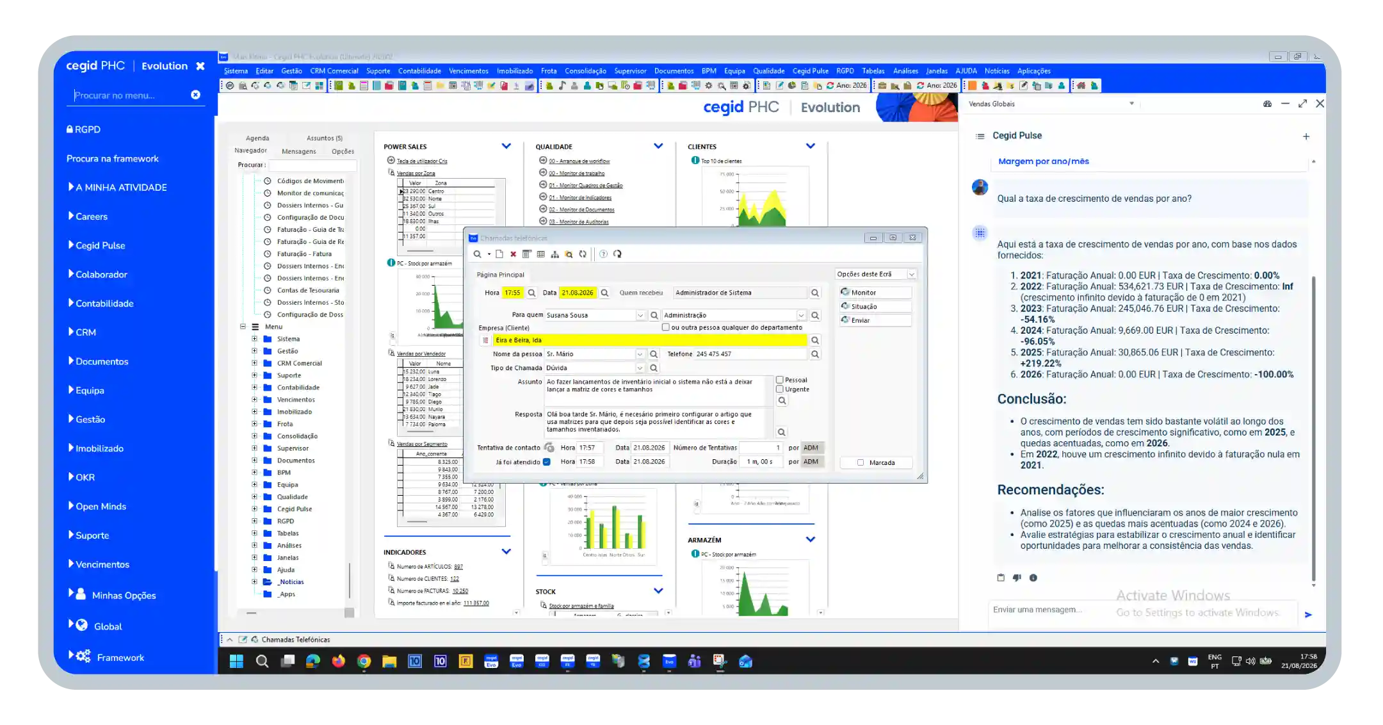The height and width of the screenshot is (725, 1383).
Task: Open Microsoft Teams from the taskbar
Action: click(694, 662)
